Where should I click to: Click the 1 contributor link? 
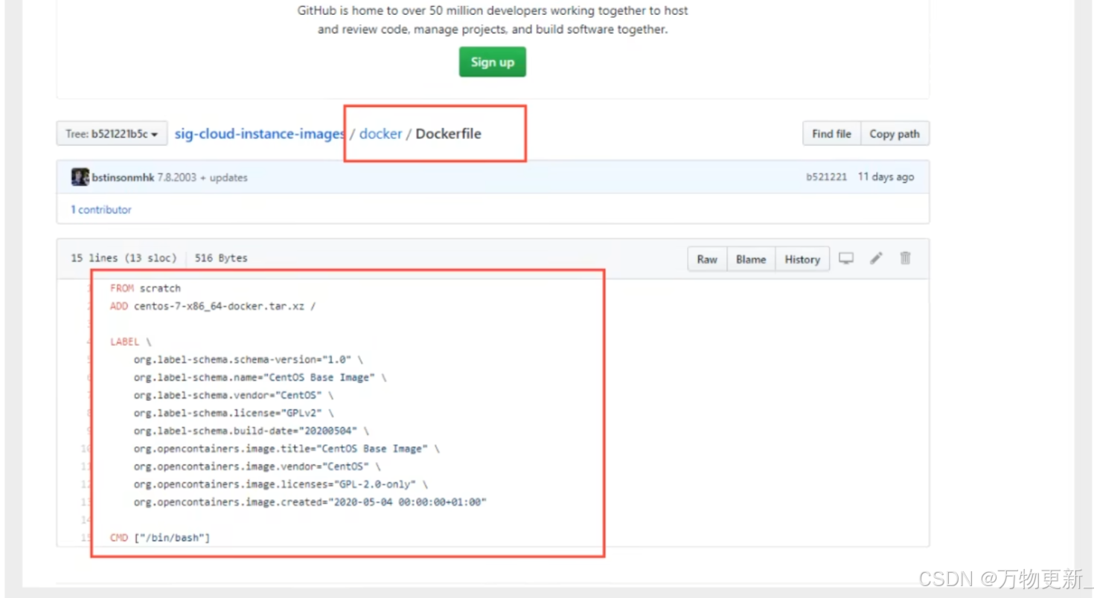click(101, 210)
